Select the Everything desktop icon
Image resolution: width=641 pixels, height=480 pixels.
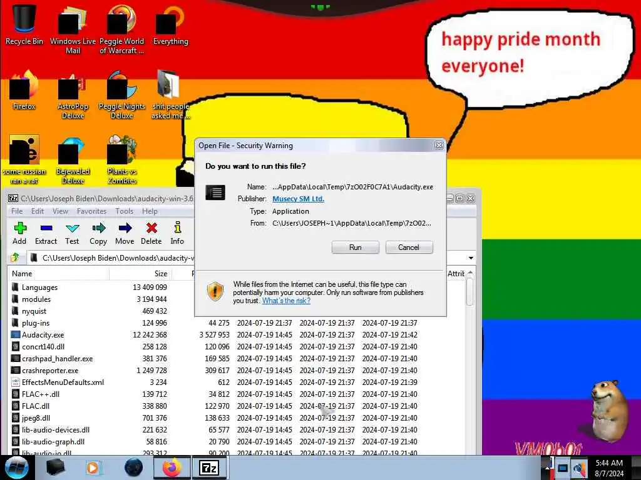pos(170,24)
